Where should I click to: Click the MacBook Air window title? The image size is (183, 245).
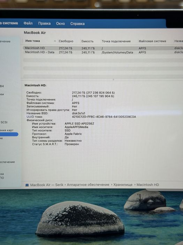point(35,33)
